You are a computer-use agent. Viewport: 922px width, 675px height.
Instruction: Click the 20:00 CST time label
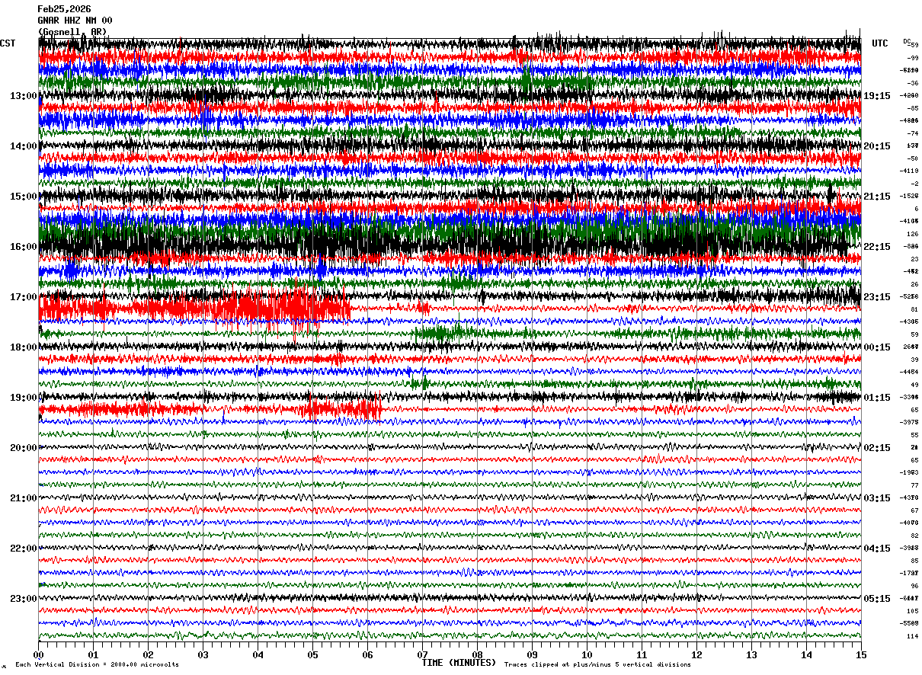(x=24, y=448)
